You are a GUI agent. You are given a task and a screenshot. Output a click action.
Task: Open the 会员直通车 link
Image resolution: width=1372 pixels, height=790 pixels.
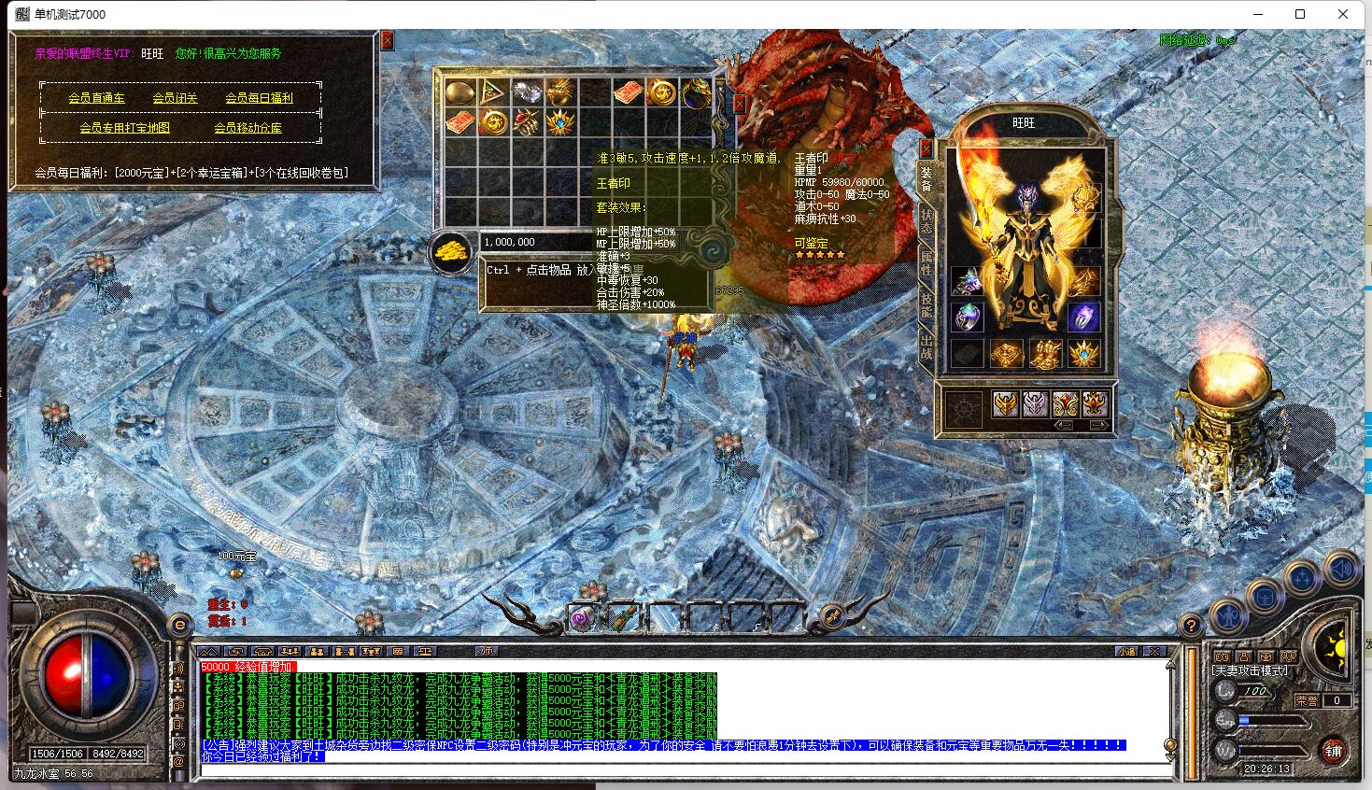pyautogui.click(x=96, y=98)
